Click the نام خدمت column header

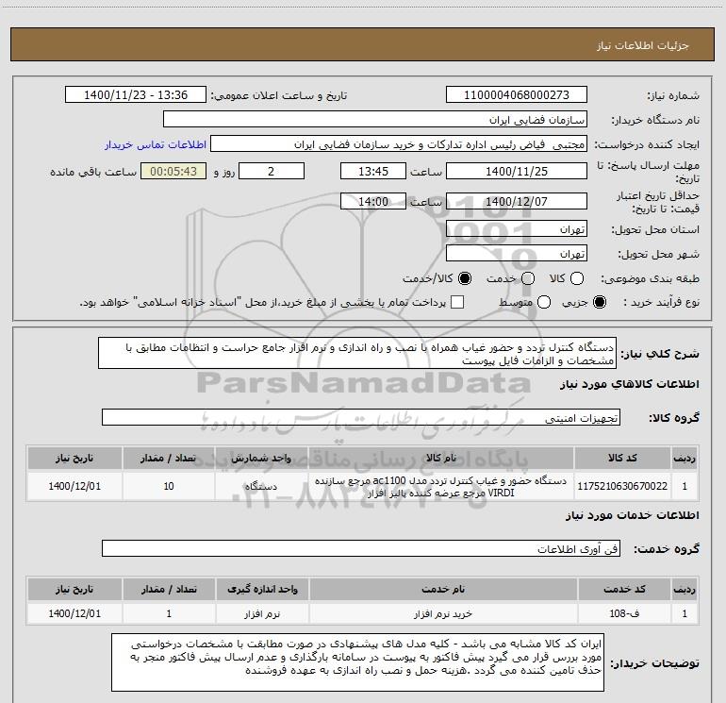[443, 589]
